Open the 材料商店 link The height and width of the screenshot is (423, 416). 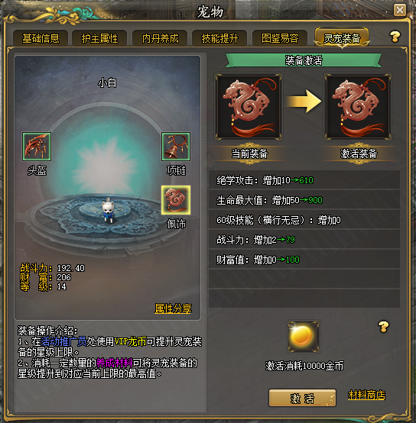pos(366,396)
